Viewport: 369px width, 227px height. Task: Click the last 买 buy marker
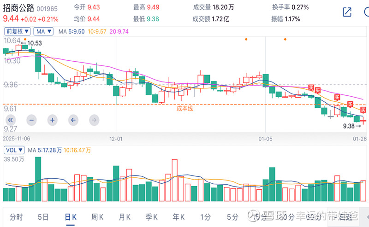(x=363, y=110)
